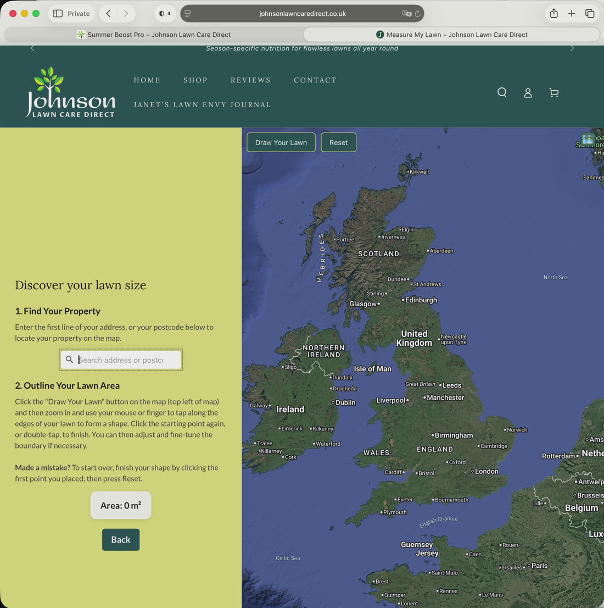Click the Private browsing label
The height and width of the screenshot is (608, 604).
(x=79, y=14)
